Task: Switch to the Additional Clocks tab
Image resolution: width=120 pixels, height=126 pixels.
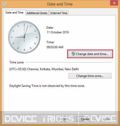Action: point(37,13)
